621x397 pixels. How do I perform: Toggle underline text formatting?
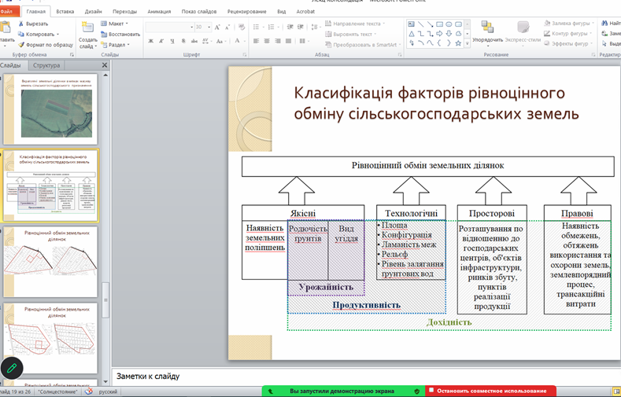click(172, 41)
